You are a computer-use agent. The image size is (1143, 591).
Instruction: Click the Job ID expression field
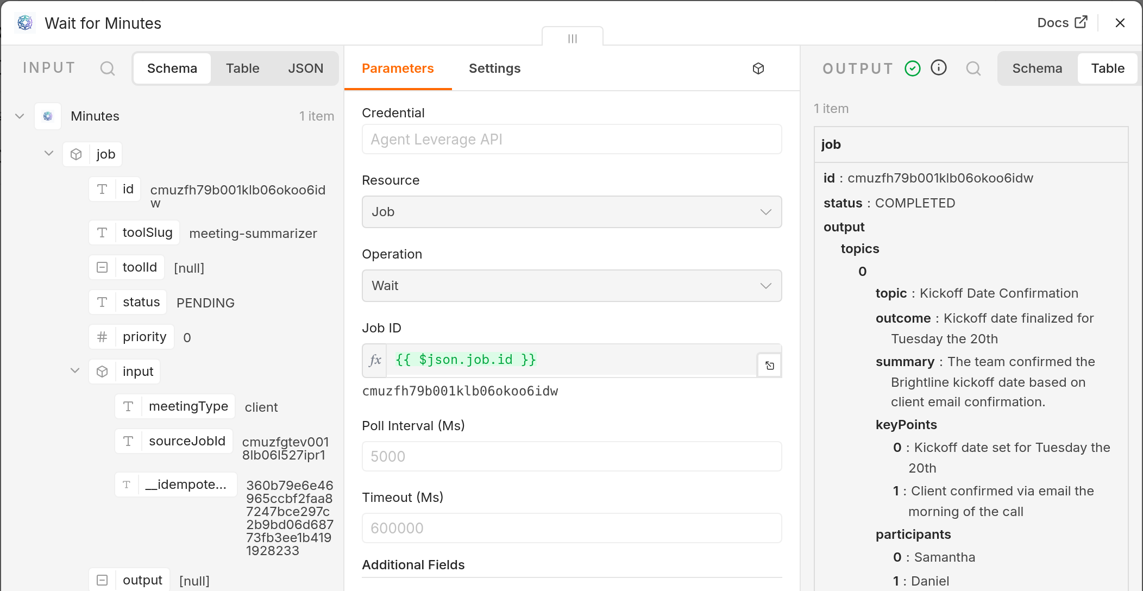[x=571, y=360]
